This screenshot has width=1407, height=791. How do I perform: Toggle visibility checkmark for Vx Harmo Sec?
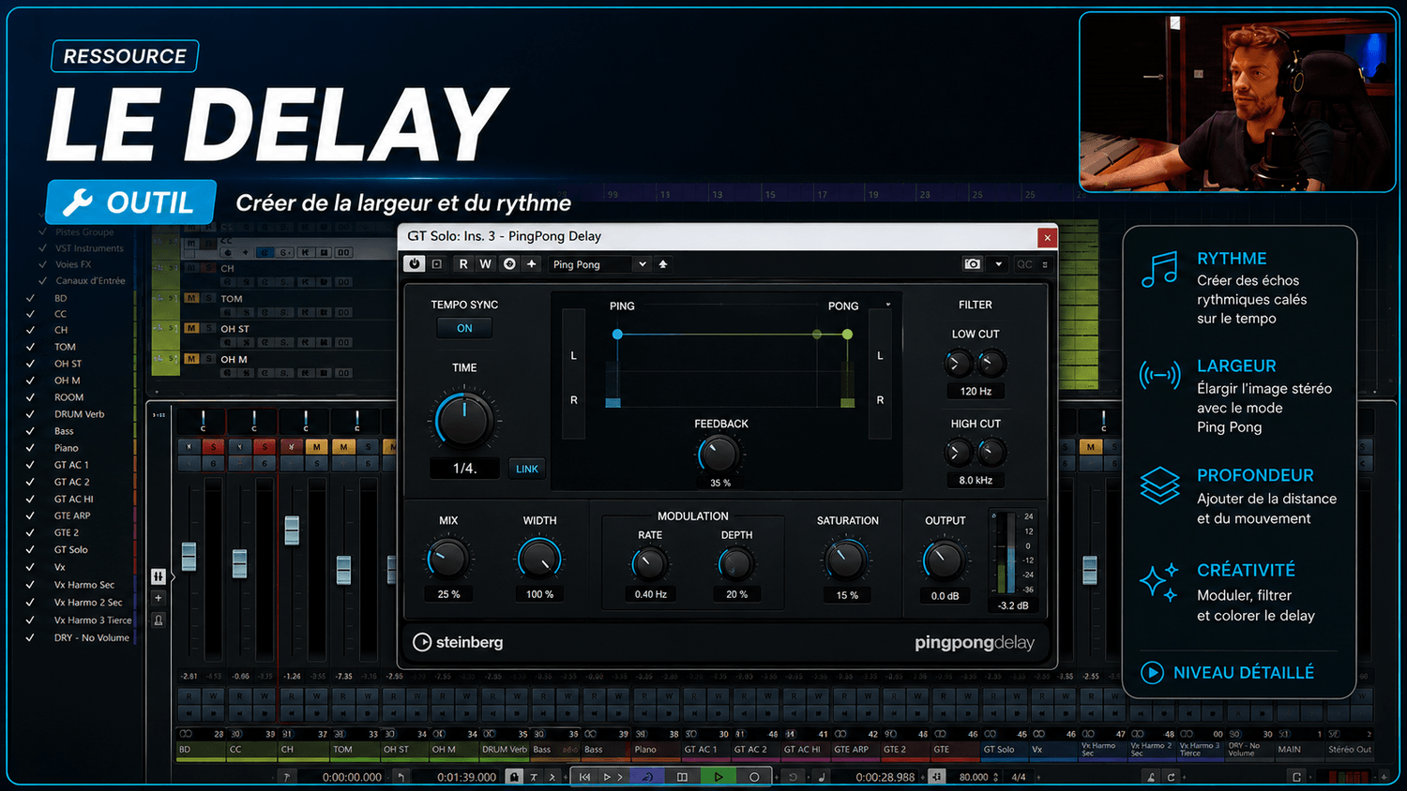coord(30,585)
